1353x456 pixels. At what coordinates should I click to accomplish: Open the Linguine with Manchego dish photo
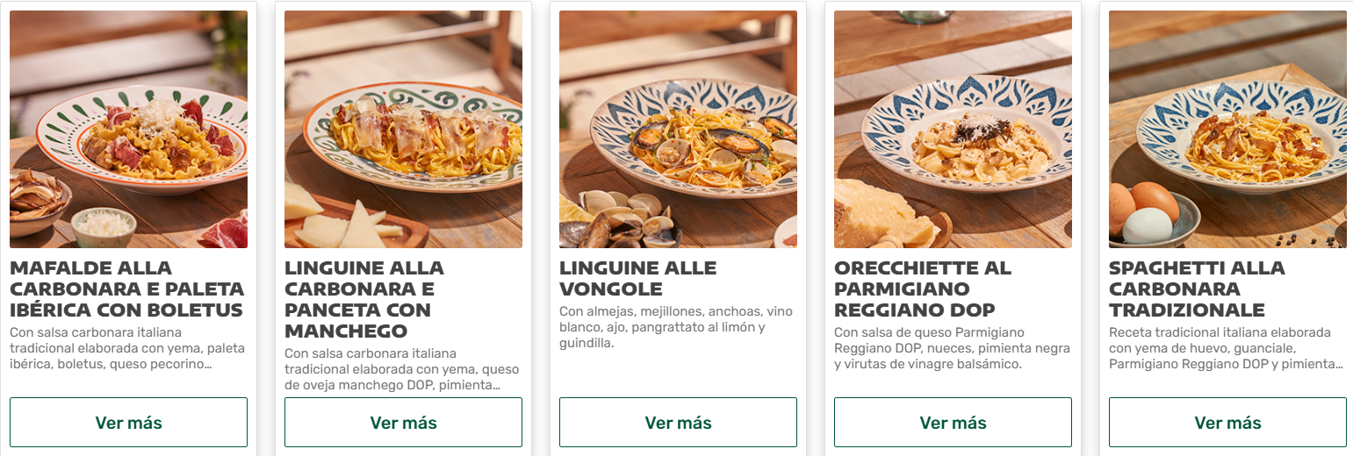(403, 129)
